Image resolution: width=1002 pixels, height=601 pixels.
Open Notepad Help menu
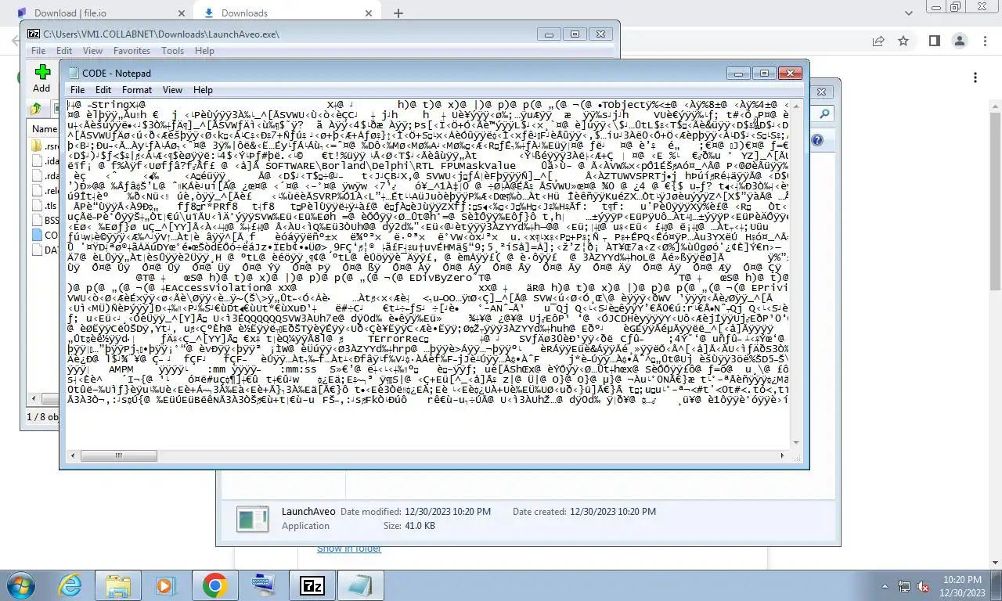pos(203,90)
